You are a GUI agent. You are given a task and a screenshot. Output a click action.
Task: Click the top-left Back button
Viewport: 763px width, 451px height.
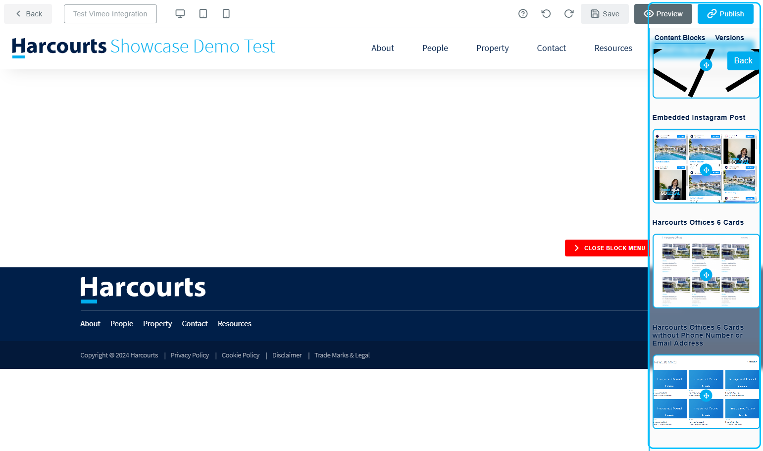click(x=28, y=14)
